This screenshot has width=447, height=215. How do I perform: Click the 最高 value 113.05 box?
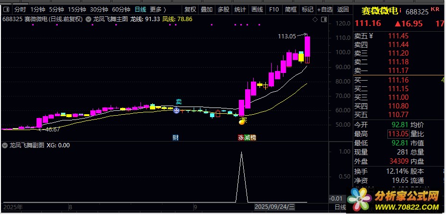[x=398, y=134]
